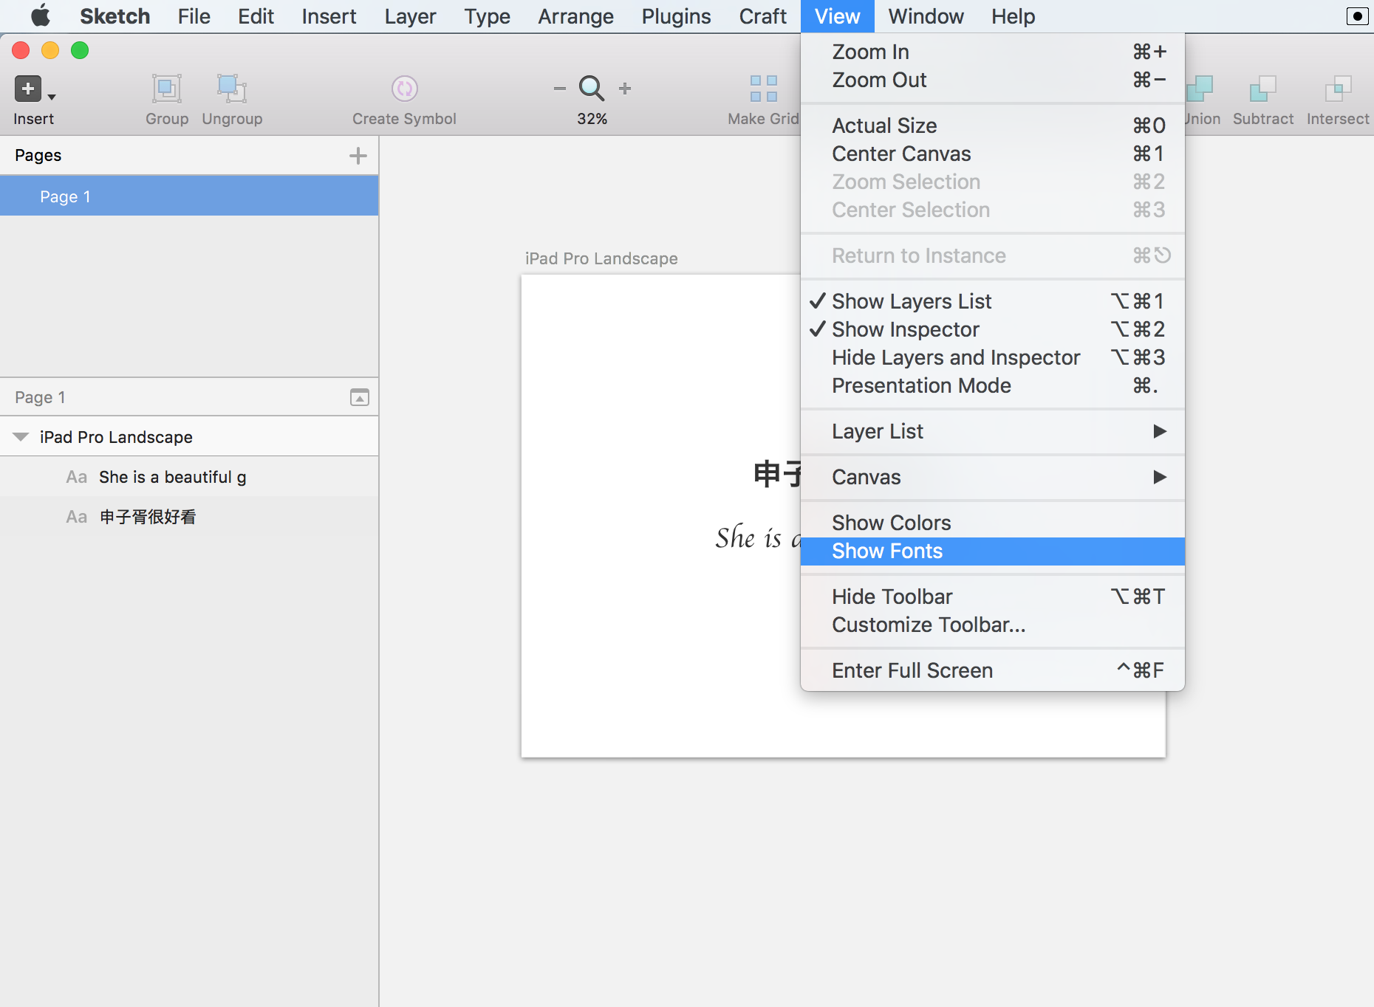Open the Apple menu
Viewport: 1374px width, 1007px height.
pos(41,16)
